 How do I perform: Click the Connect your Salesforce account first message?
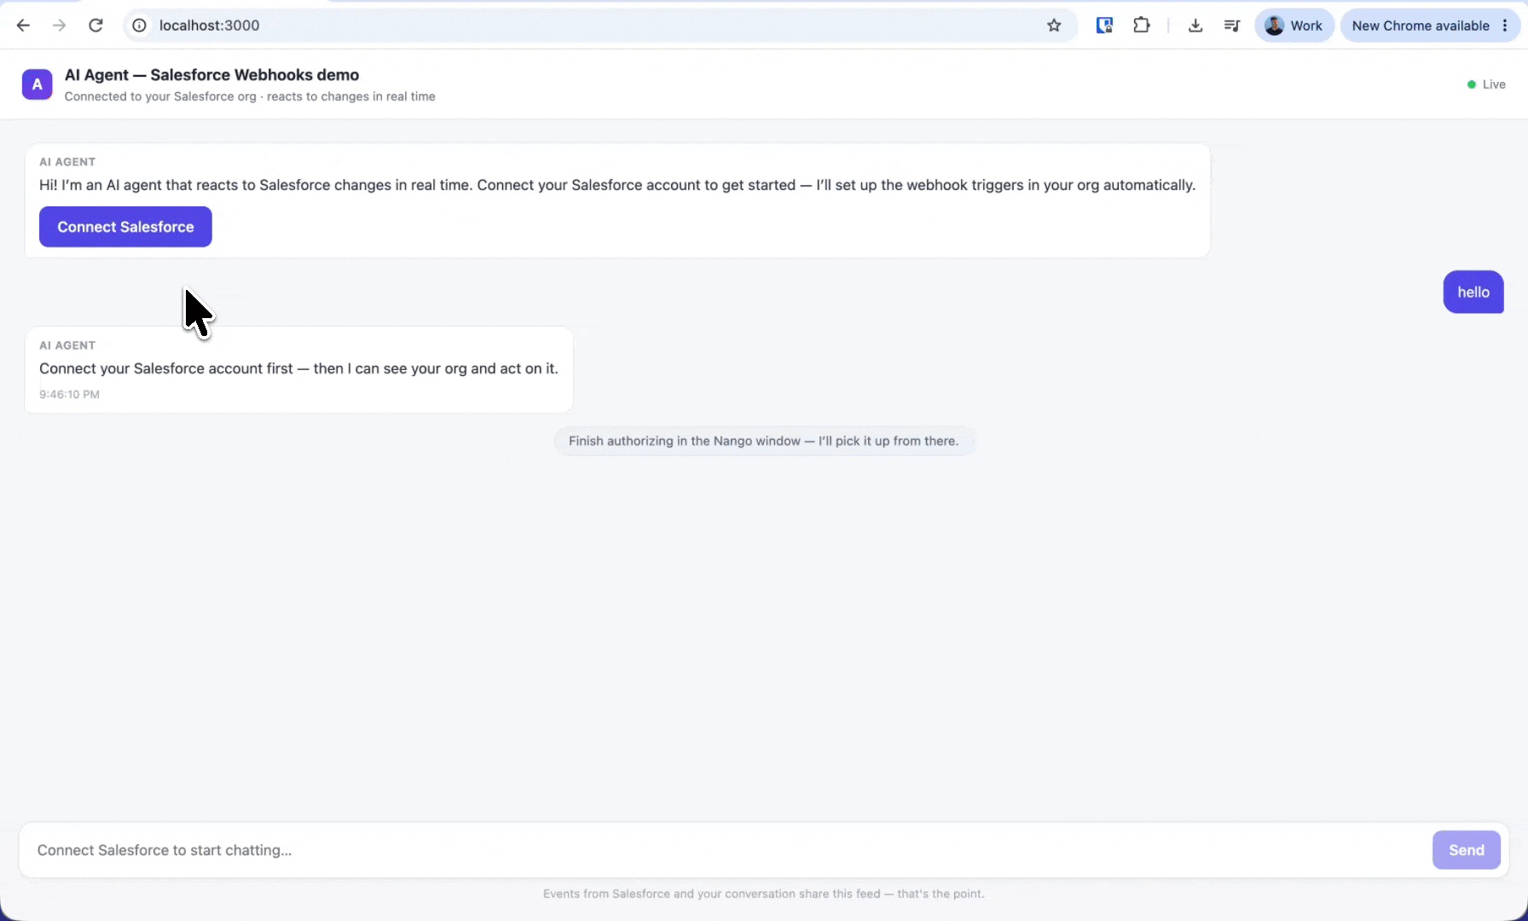click(298, 368)
